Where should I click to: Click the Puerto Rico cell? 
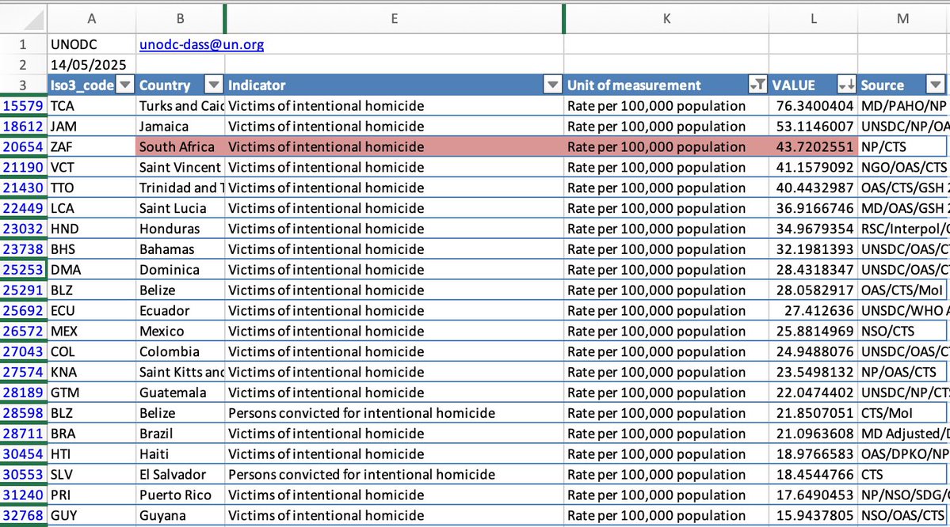180,495
